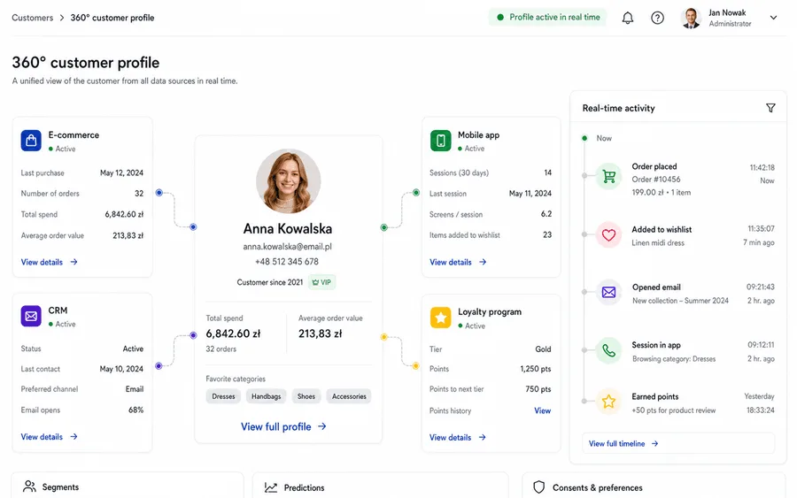
Task: Click the E-commerce shopping bag icon
Action: 31,141
